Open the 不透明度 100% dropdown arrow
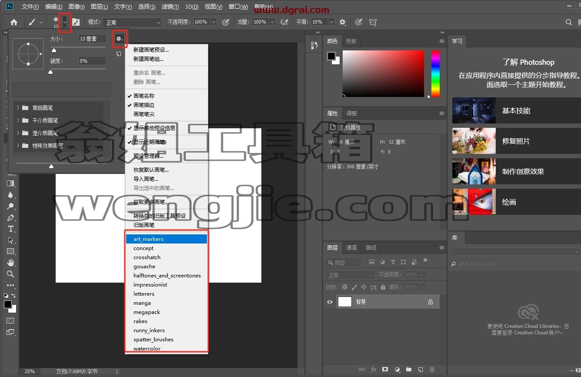581x377 pixels. [x=213, y=22]
